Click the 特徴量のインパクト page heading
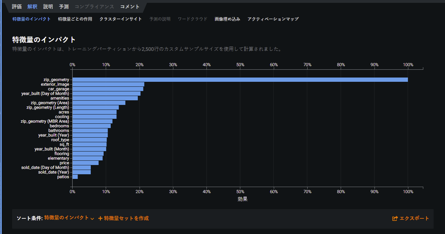 44,39
